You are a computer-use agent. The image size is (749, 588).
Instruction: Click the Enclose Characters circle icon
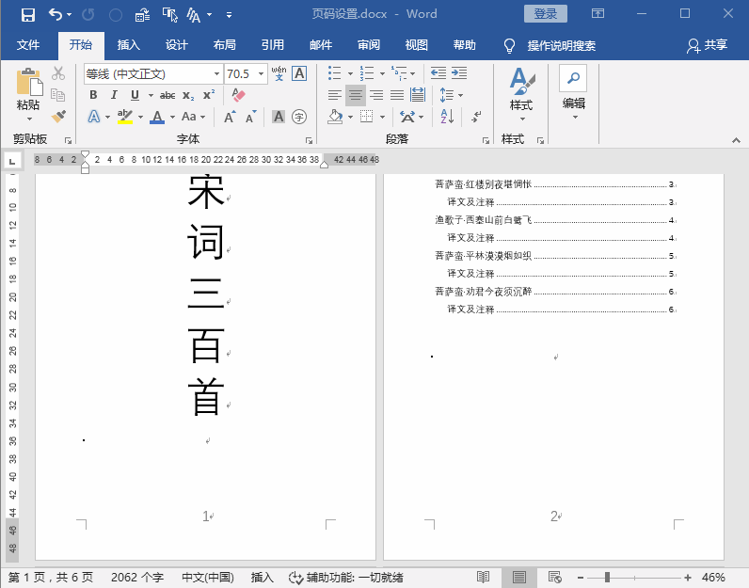click(299, 117)
